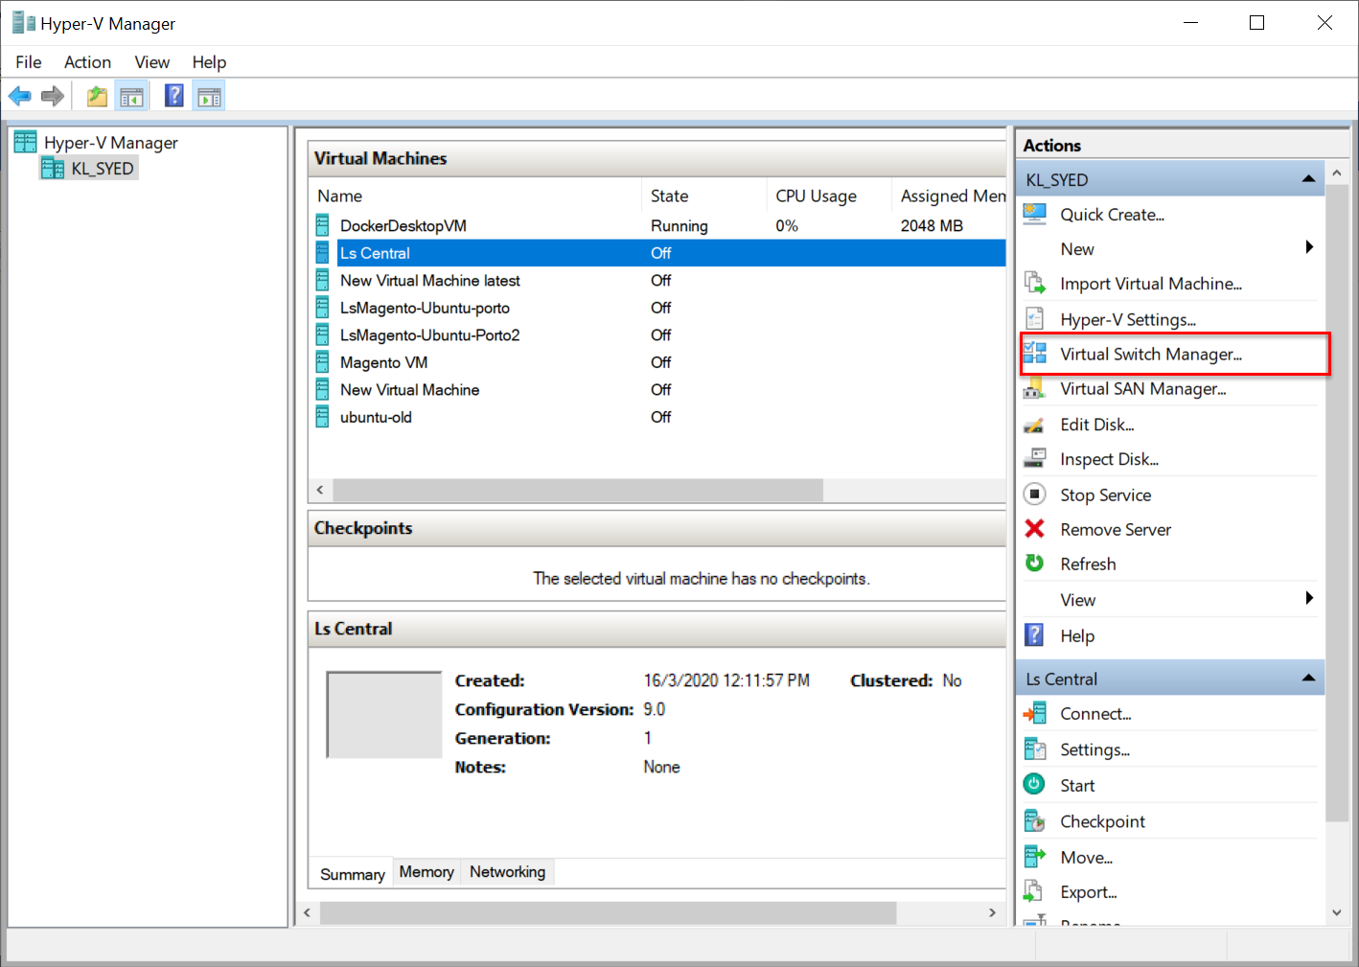Viewport: 1359px width, 967px height.
Task: Select DockerDesktopVM in virtual machines list
Action: [x=403, y=226]
